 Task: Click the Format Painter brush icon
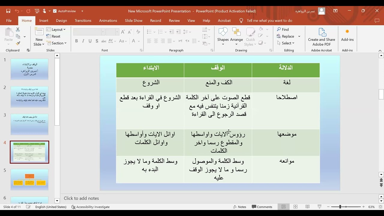[18, 43]
